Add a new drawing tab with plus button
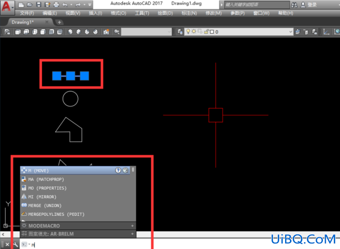The height and width of the screenshot is (249, 340). click(x=59, y=22)
